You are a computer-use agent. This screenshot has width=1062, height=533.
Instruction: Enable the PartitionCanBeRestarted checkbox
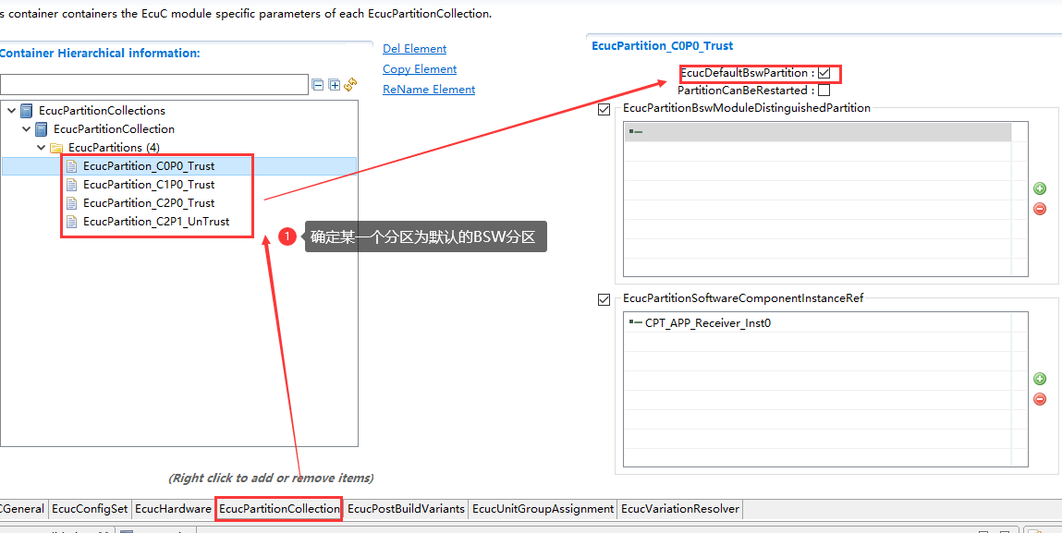point(824,91)
